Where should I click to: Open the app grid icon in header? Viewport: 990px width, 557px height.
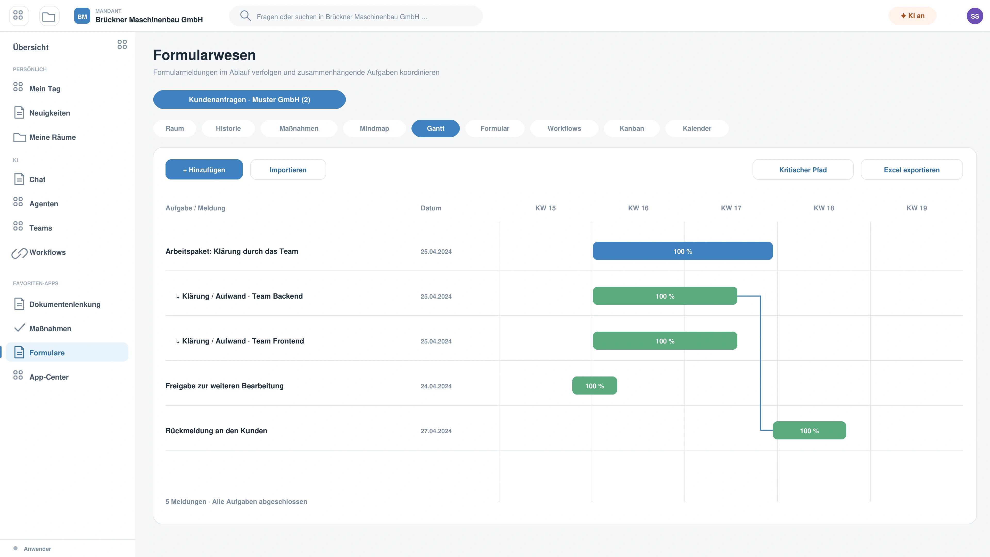(19, 16)
